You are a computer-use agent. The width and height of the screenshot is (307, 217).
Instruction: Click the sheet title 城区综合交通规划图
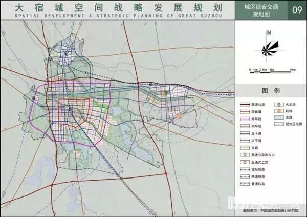[x=261, y=11]
